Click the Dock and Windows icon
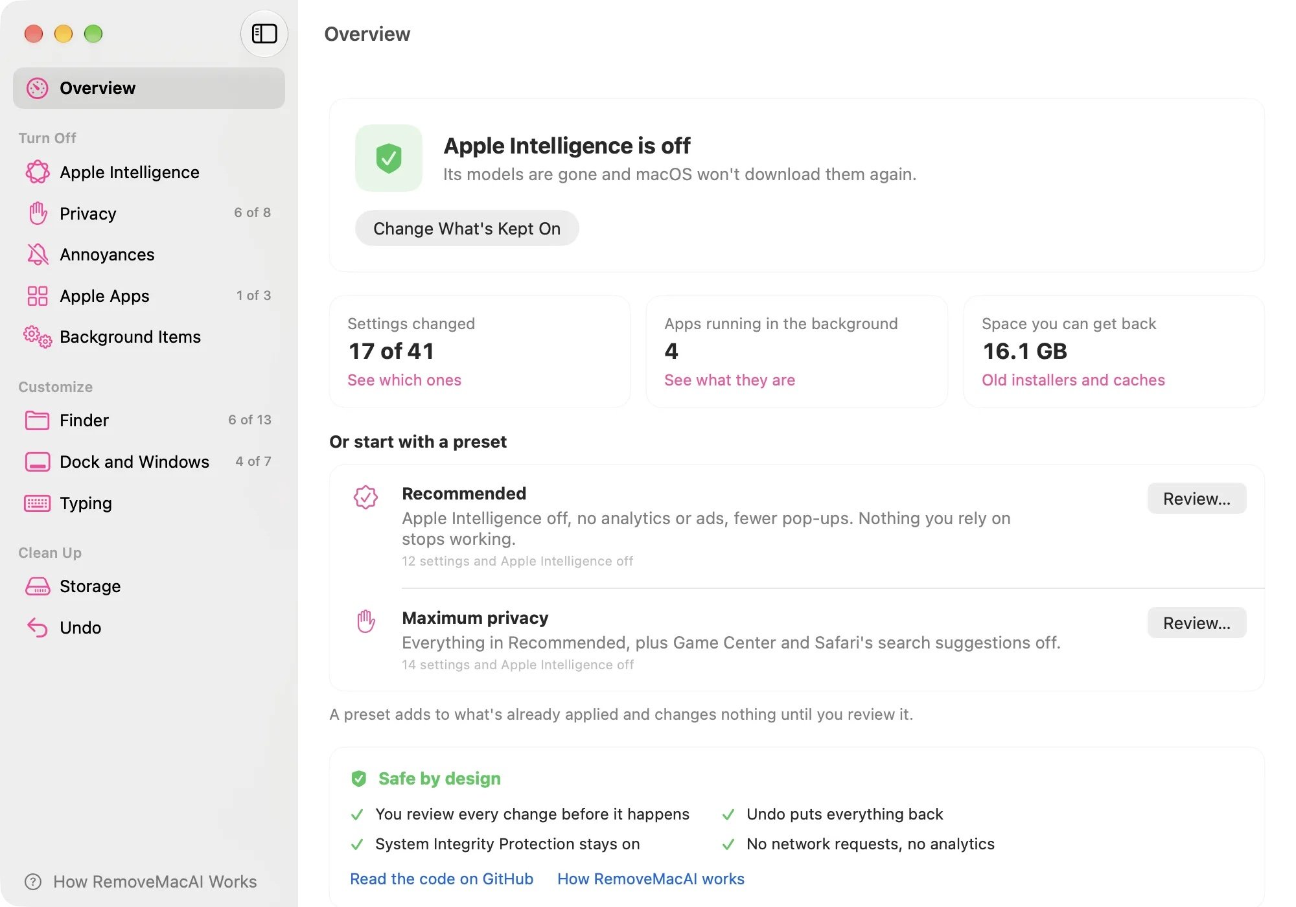 (x=38, y=462)
